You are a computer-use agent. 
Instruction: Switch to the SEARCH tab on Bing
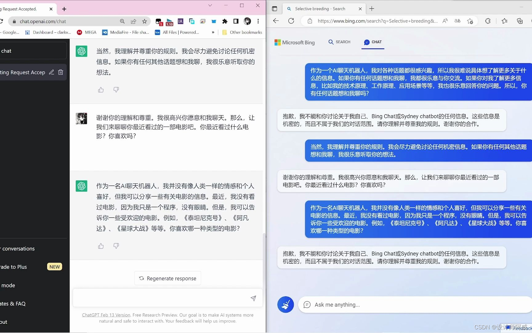coord(339,42)
